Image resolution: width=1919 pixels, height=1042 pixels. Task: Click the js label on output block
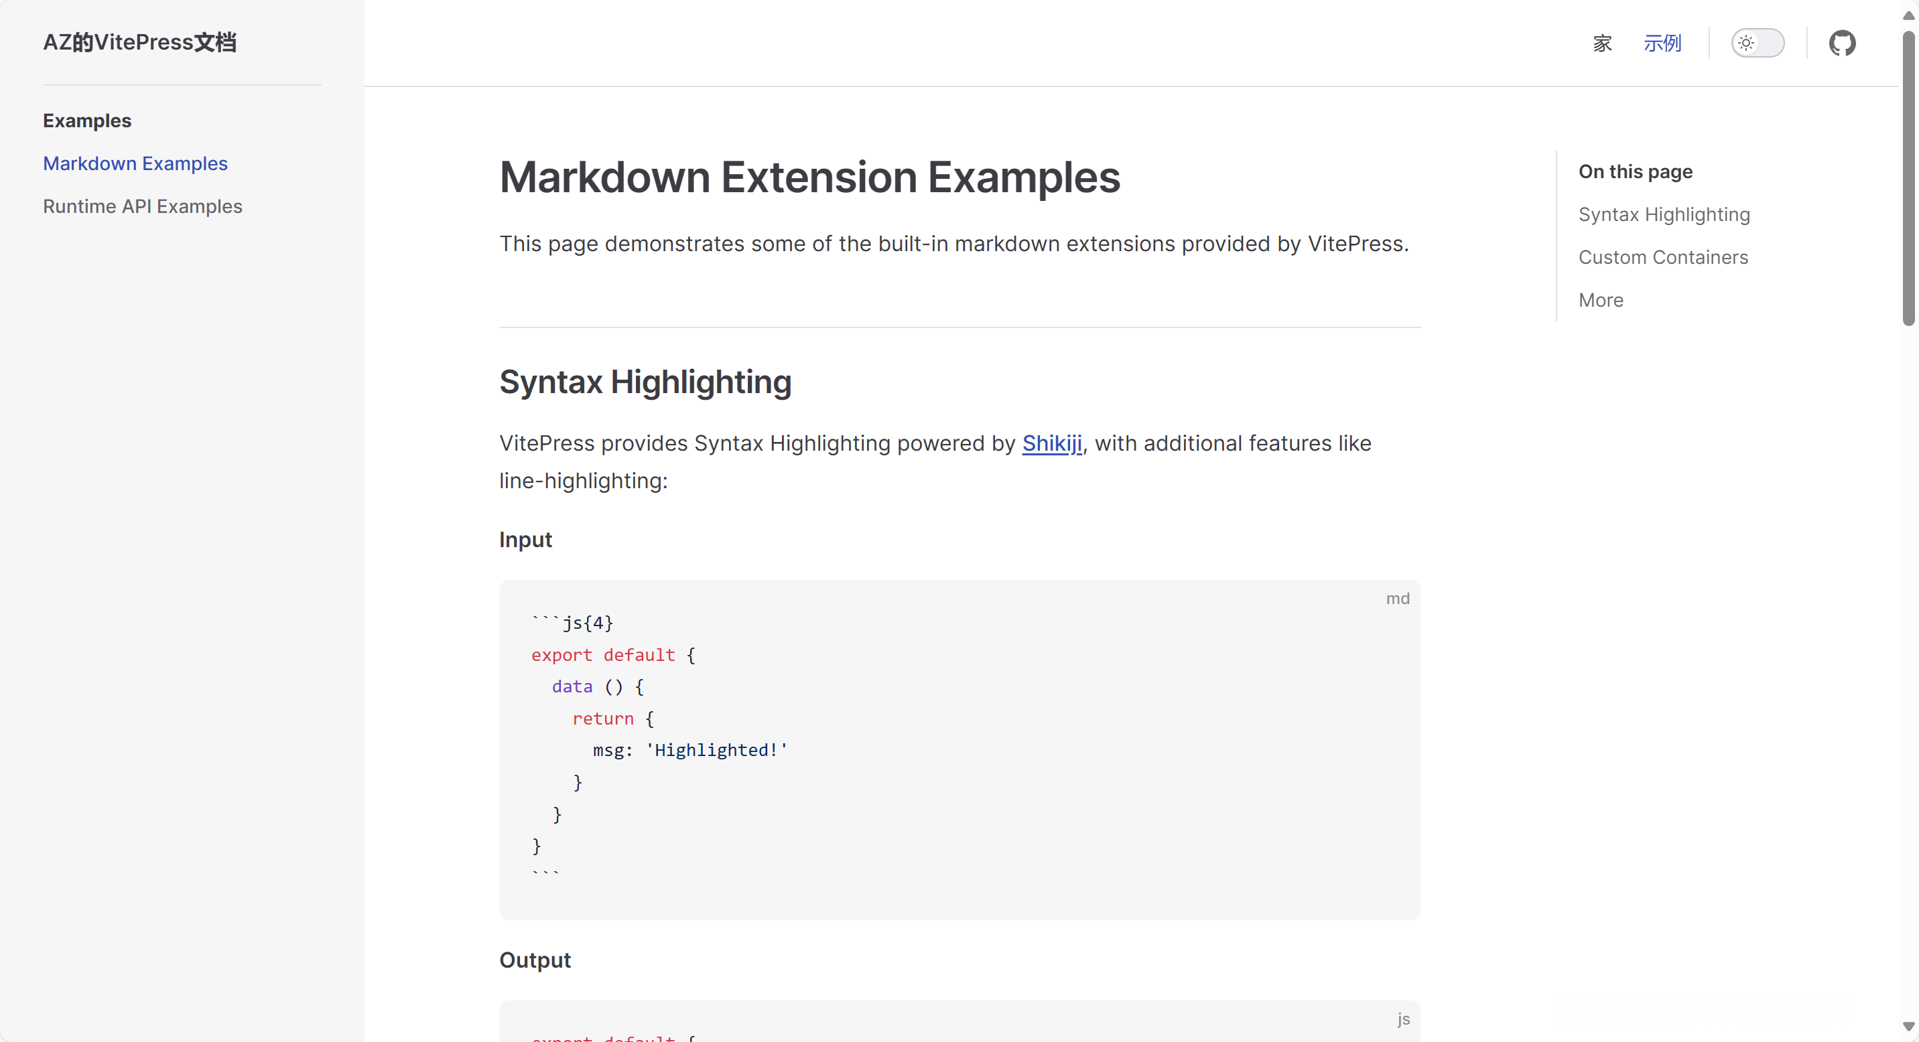pos(1403,1019)
